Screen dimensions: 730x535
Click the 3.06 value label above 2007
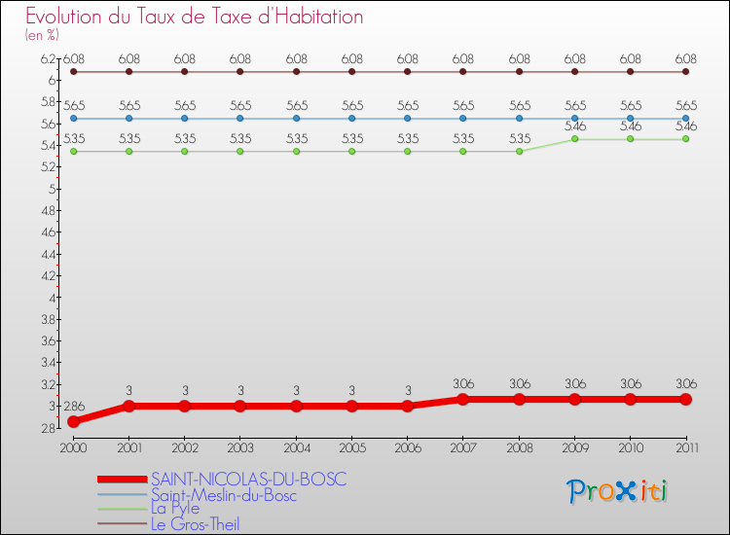pos(463,384)
